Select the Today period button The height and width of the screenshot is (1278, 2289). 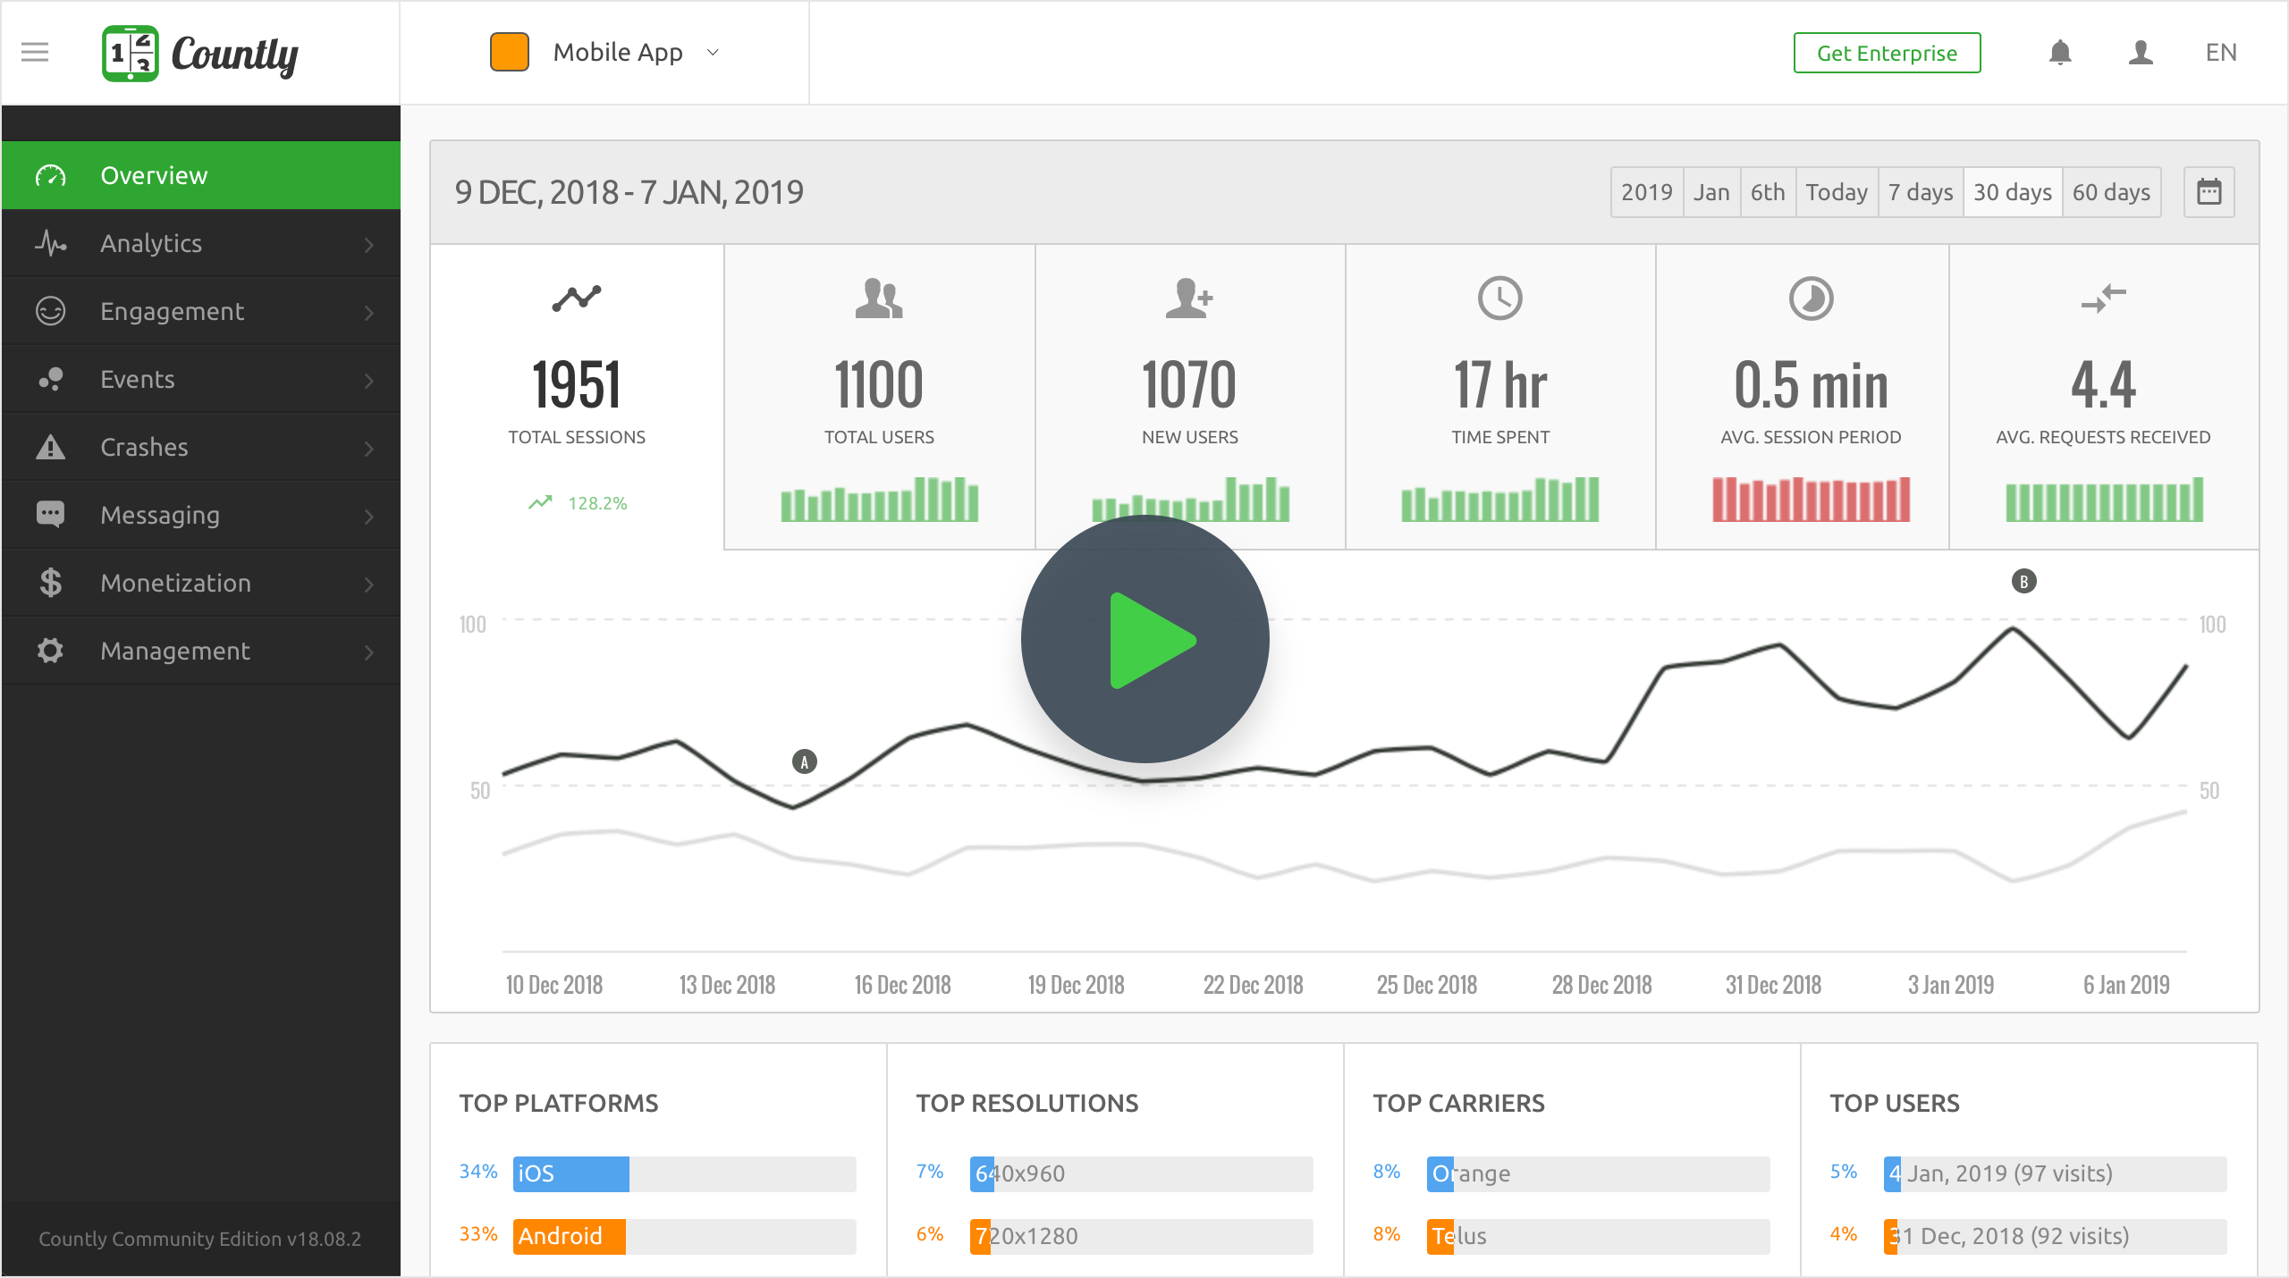point(1837,192)
